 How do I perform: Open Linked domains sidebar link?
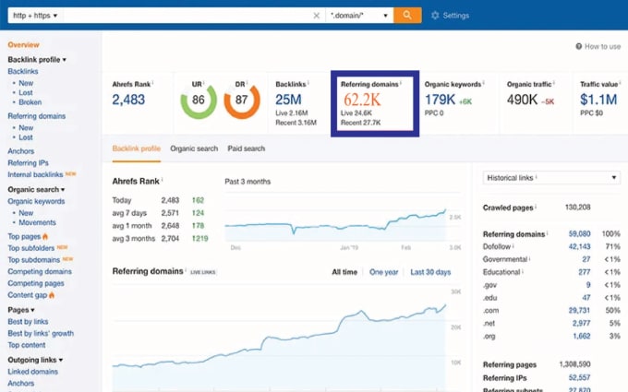[x=33, y=372]
